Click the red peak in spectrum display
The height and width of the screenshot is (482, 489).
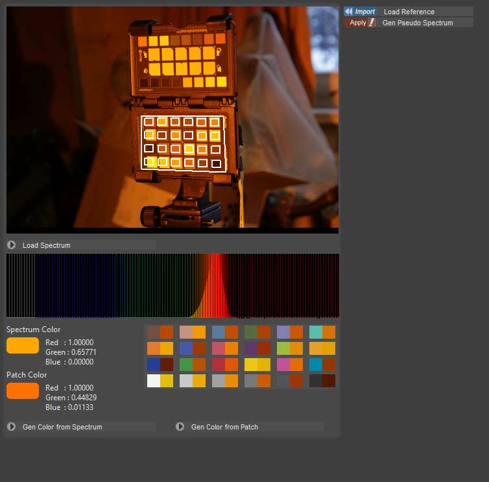coord(216,285)
